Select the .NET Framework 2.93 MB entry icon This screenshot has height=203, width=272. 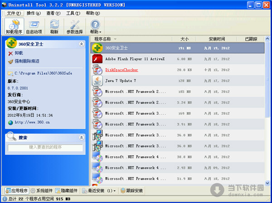pyautogui.click(x=97, y=168)
